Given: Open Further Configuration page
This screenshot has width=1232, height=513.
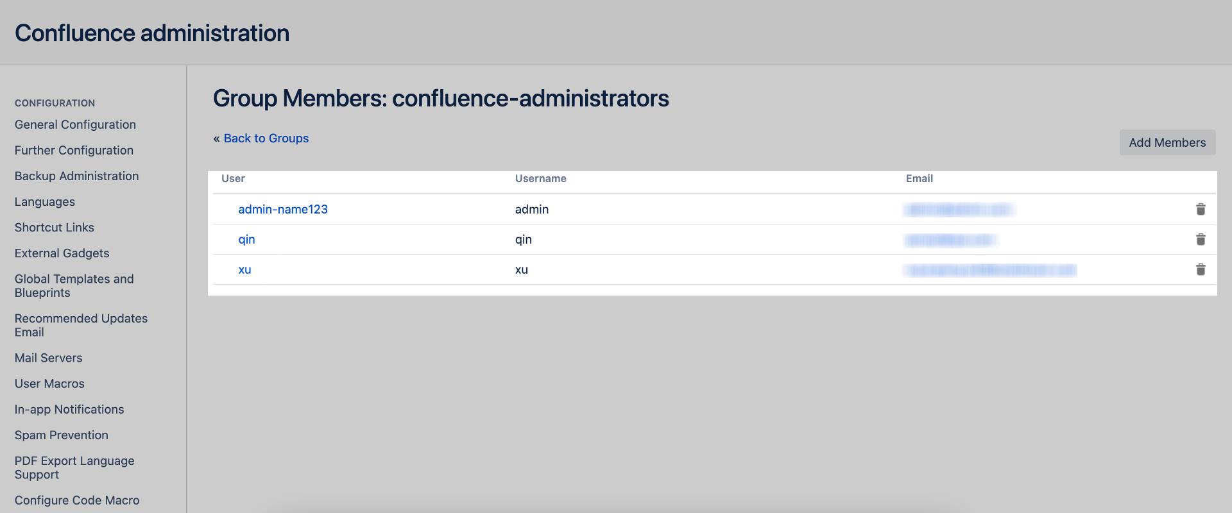Looking at the screenshot, I should (x=74, y=150).
